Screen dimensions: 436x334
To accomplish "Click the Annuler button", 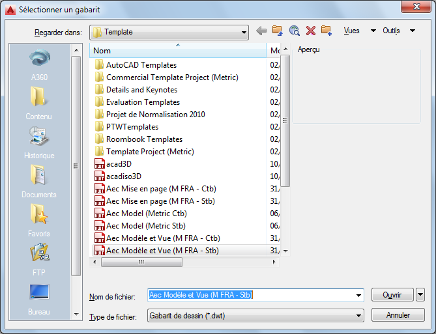I will click(x=398, y=315).
